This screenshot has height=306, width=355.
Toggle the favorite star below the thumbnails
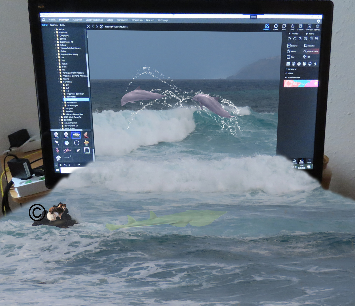point(61,165)
